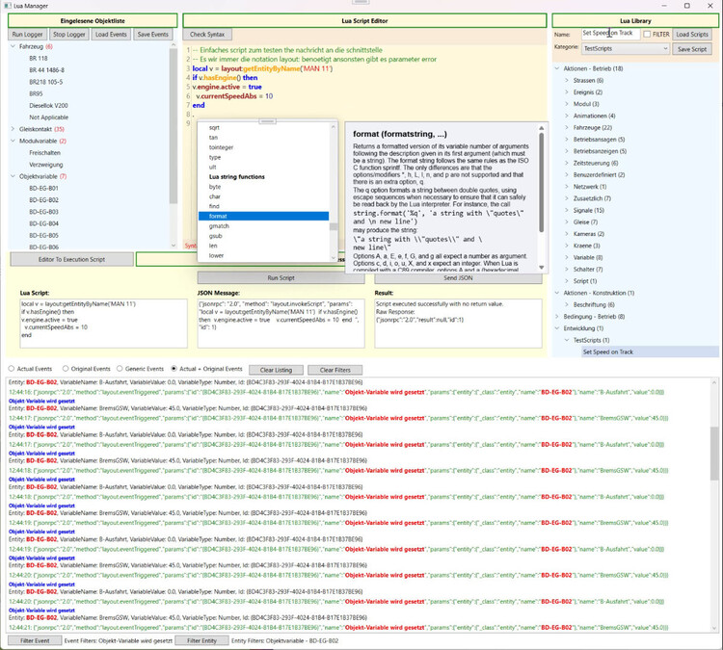The image size is (723, 650).
Task: Click inside the Lua Script text box
Action: pos(104,324)
